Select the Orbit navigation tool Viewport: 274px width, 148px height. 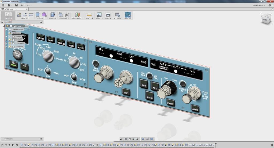(x=121, y=139)
